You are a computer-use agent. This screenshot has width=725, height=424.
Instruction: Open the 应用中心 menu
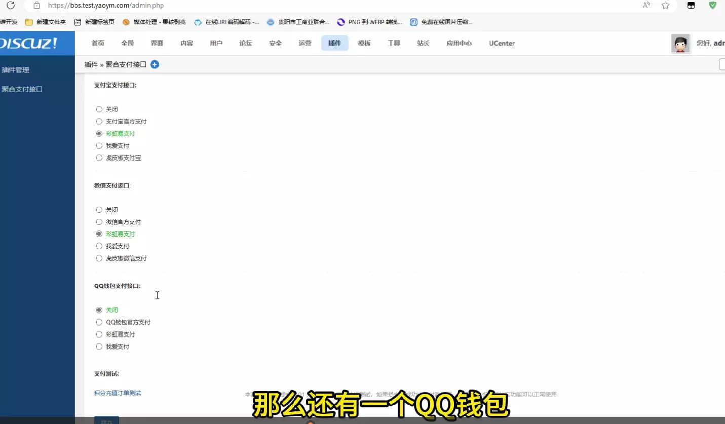pos(459,43)
